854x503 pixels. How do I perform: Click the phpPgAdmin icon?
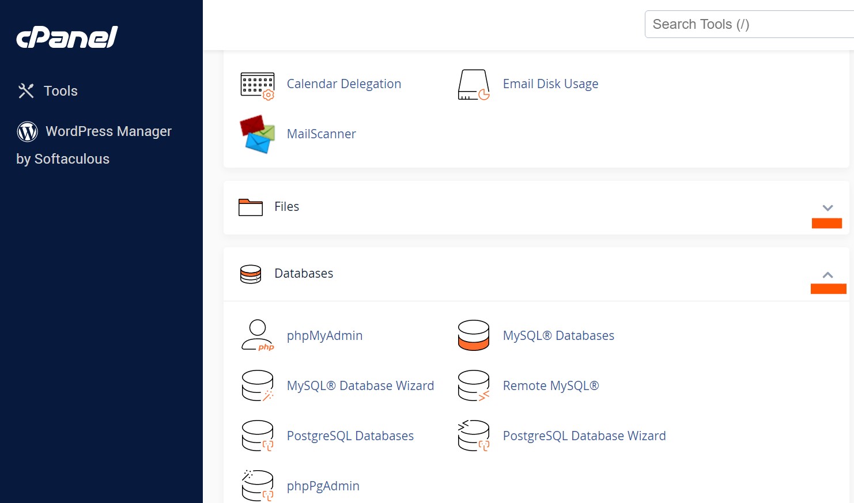click(258, 486)
